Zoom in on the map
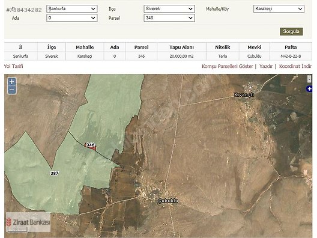This screenshot has width=317, height=238. tap(12, 82)
